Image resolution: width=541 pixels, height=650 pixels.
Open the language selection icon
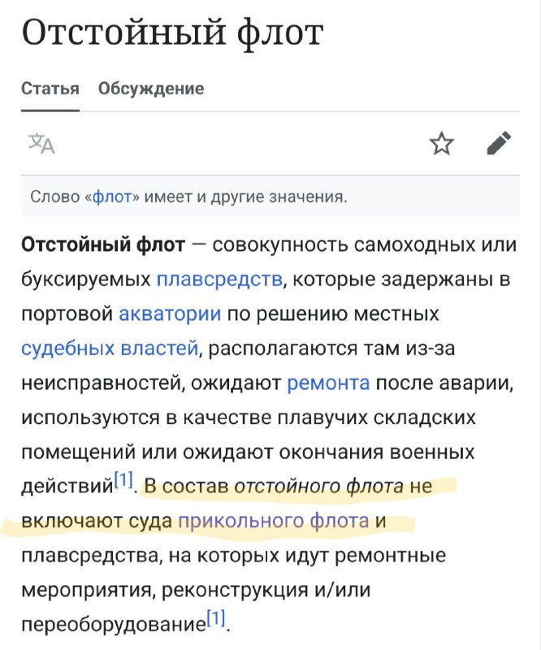(41, 144)
